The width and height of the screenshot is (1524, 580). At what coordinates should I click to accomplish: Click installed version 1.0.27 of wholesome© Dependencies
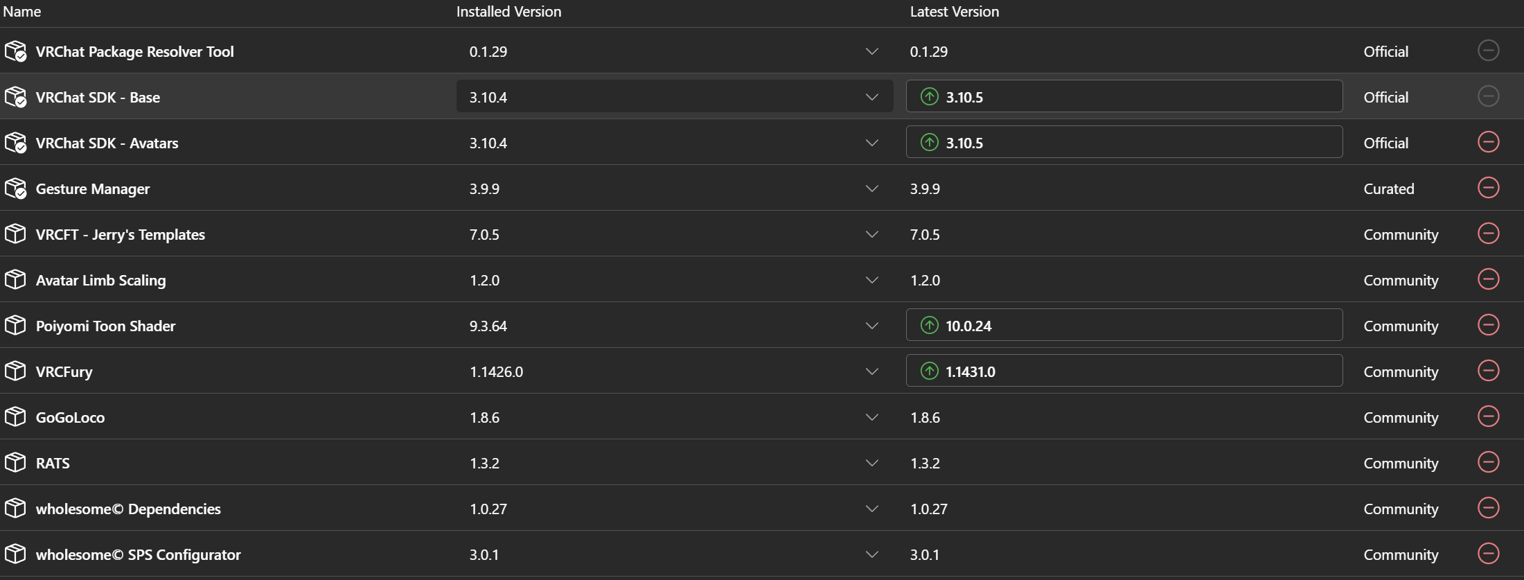pos(488,509)
